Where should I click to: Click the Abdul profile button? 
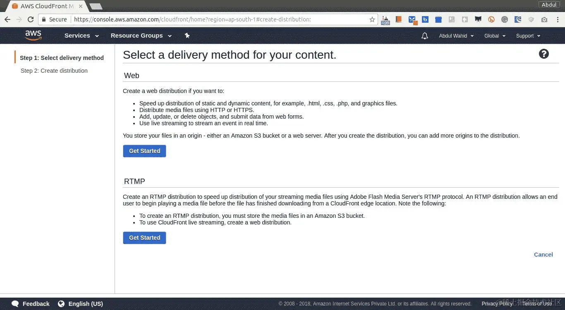(x=549, y=5)
